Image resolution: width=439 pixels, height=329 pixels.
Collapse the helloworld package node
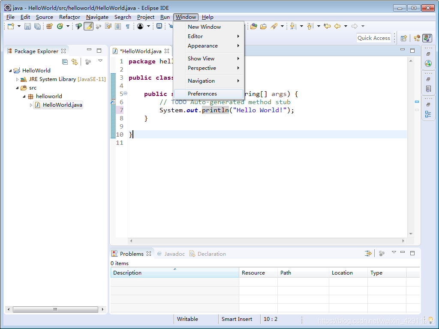(24, 96)
